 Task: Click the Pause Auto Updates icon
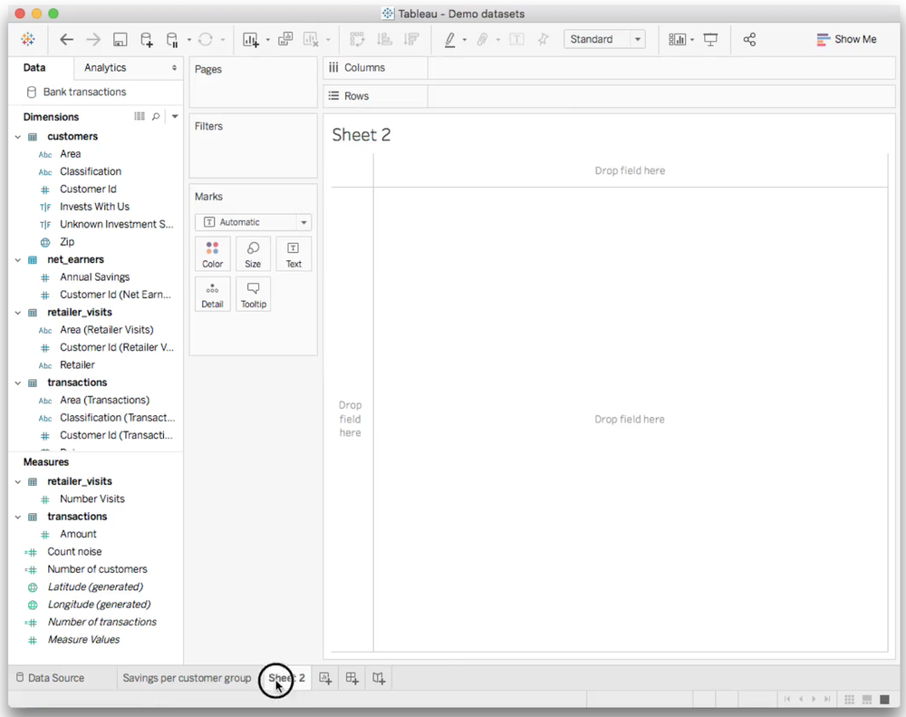[172, 39]
